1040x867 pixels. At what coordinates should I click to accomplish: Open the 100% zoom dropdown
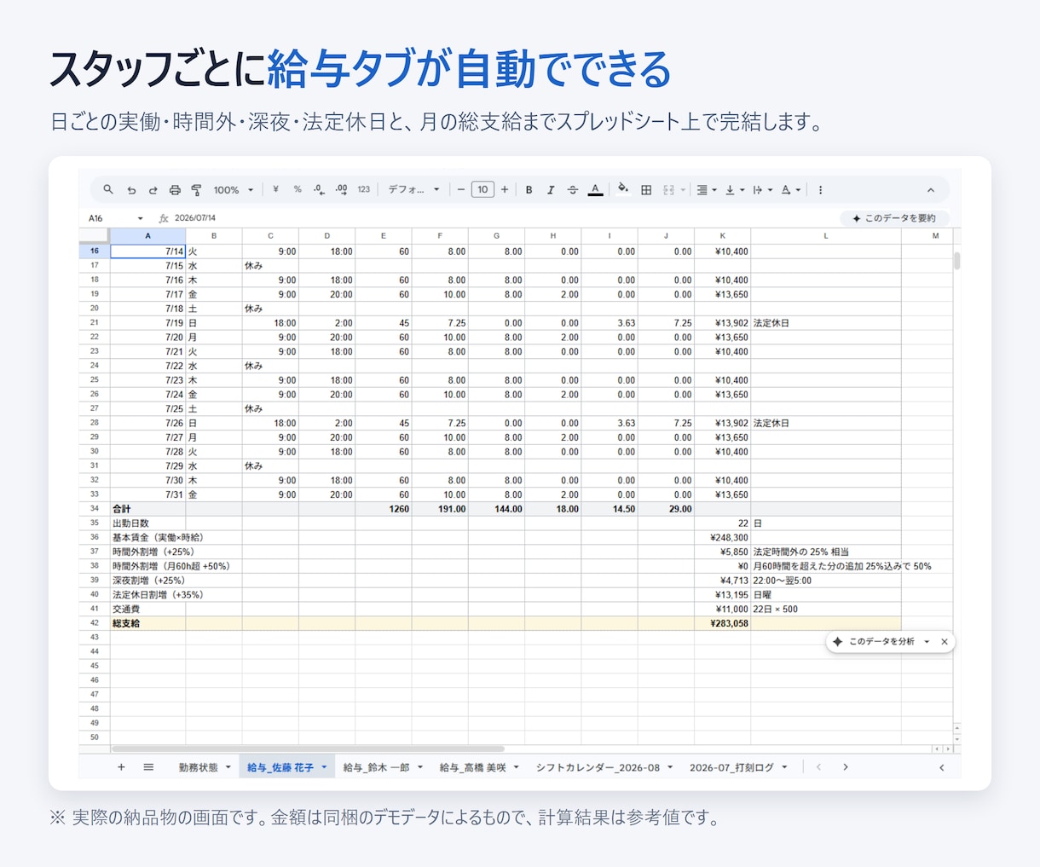click(233, 190)
